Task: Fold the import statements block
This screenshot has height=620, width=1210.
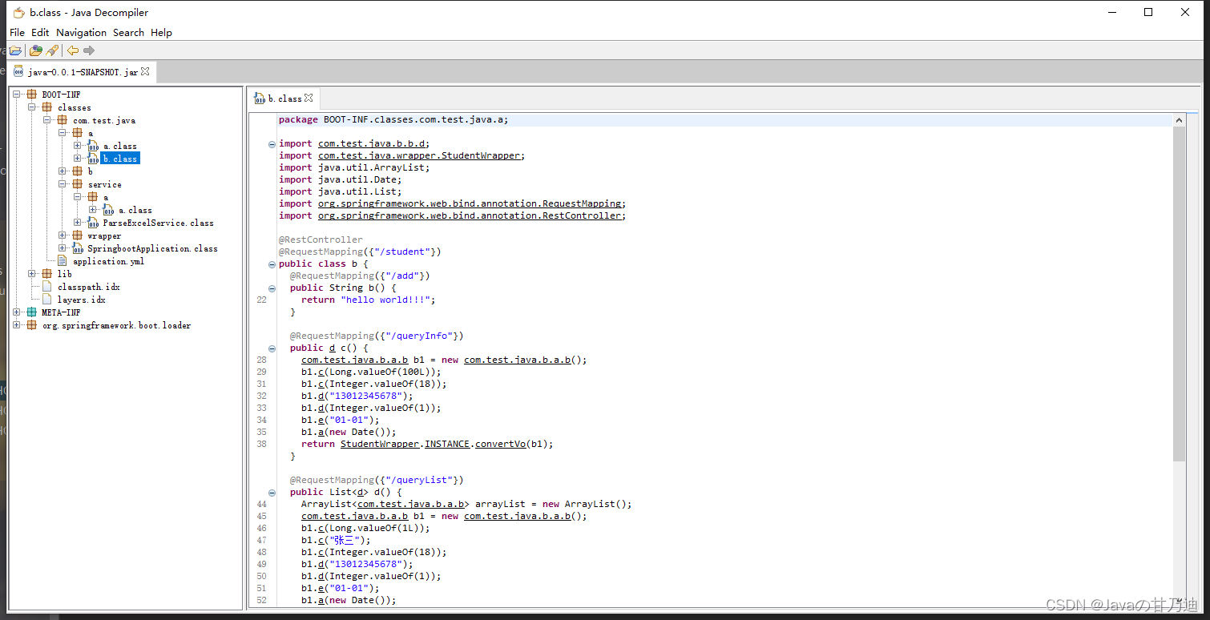Action: (x=272, y=144)
